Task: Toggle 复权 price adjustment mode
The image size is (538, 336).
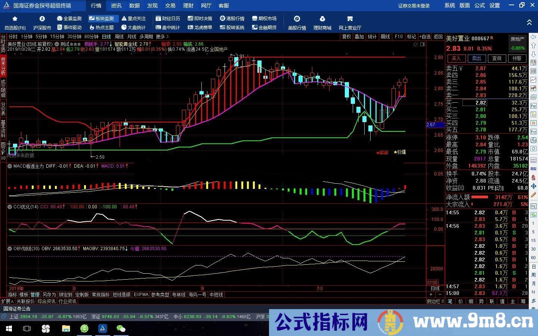Action: coord(346,37)
